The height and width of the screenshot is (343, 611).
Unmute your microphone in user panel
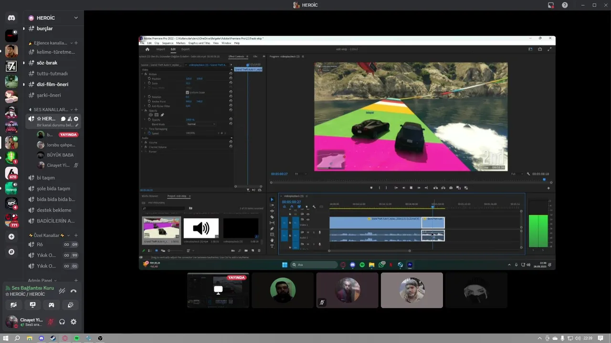[50, 322]
